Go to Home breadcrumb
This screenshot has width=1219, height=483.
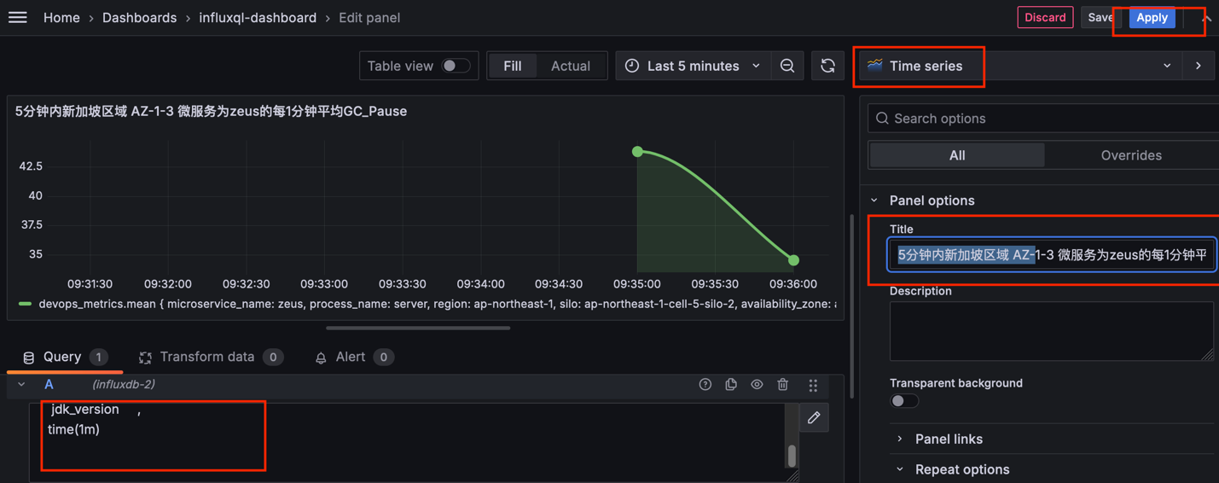[61, 17]
